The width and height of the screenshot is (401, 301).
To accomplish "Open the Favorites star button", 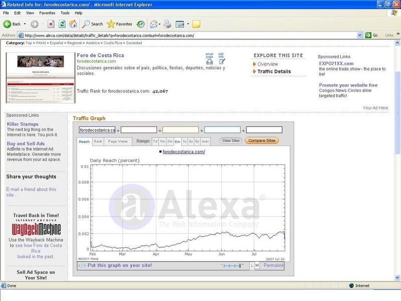I will click(119, 24).
